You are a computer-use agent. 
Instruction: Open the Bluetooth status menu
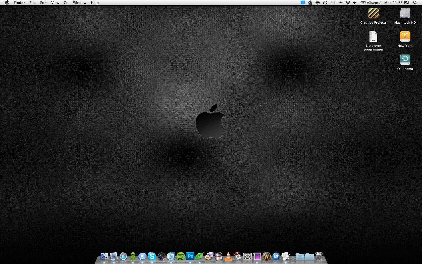(340, 3)
